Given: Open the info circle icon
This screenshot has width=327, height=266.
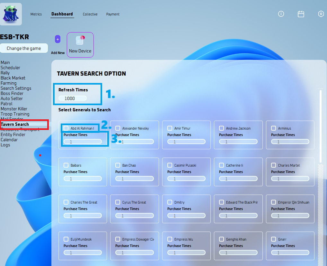Looking at the screenshot, I should [x=281, y=14].
